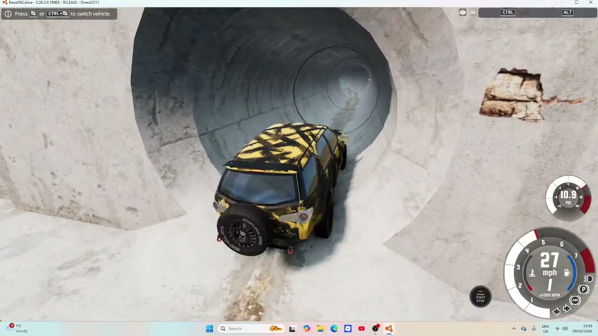598x336 pixels.
Task: Click the parking brake P indicator
Action: click(x=583, y=289)
